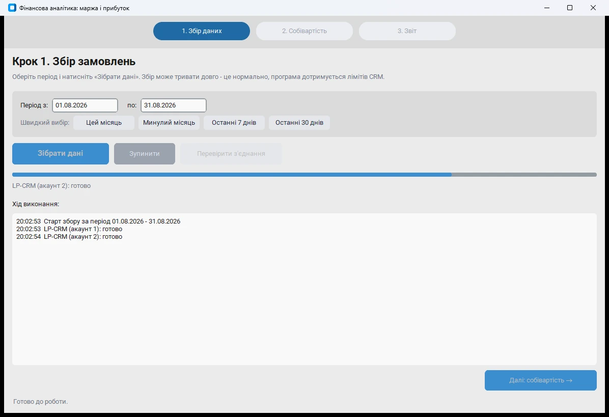Click the 'Крок 1. Збір замовлень' heading
This screenshot has width=609, height=417.
[74, 61]
